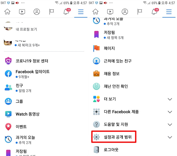Open the 채용 정보 briefcase icon
Viewport: 177px width, 156px height.
96,74
